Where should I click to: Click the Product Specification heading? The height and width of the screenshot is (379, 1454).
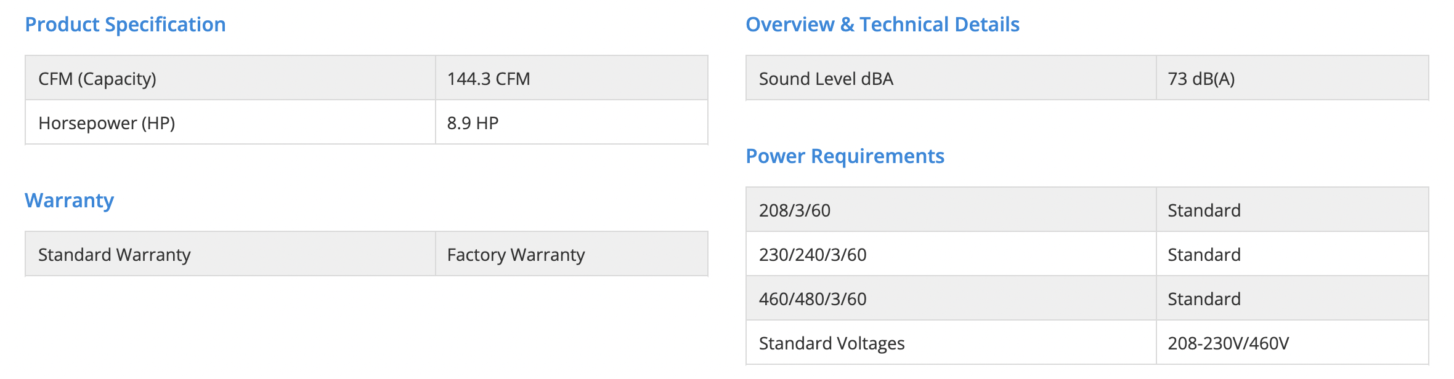(x=125, y=25)
